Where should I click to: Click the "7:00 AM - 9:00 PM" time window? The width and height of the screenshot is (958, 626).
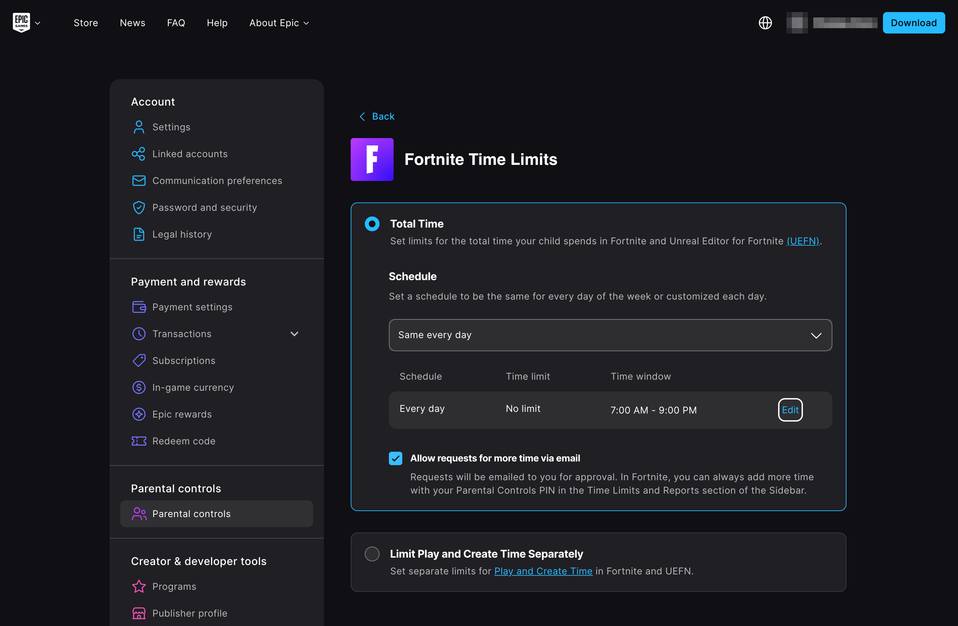point(653,410)
